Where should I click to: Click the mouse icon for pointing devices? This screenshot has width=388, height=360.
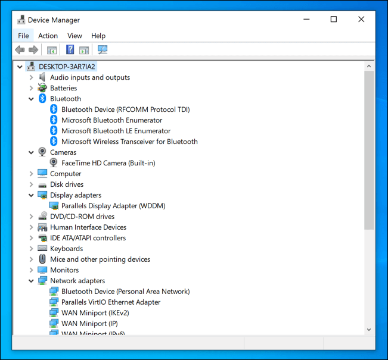(x=42, y=259)
